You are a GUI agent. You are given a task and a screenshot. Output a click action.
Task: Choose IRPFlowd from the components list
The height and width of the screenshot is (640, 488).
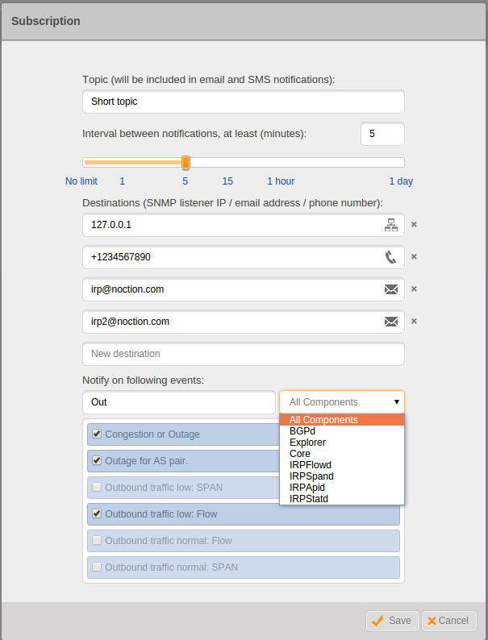click(342, 465)
